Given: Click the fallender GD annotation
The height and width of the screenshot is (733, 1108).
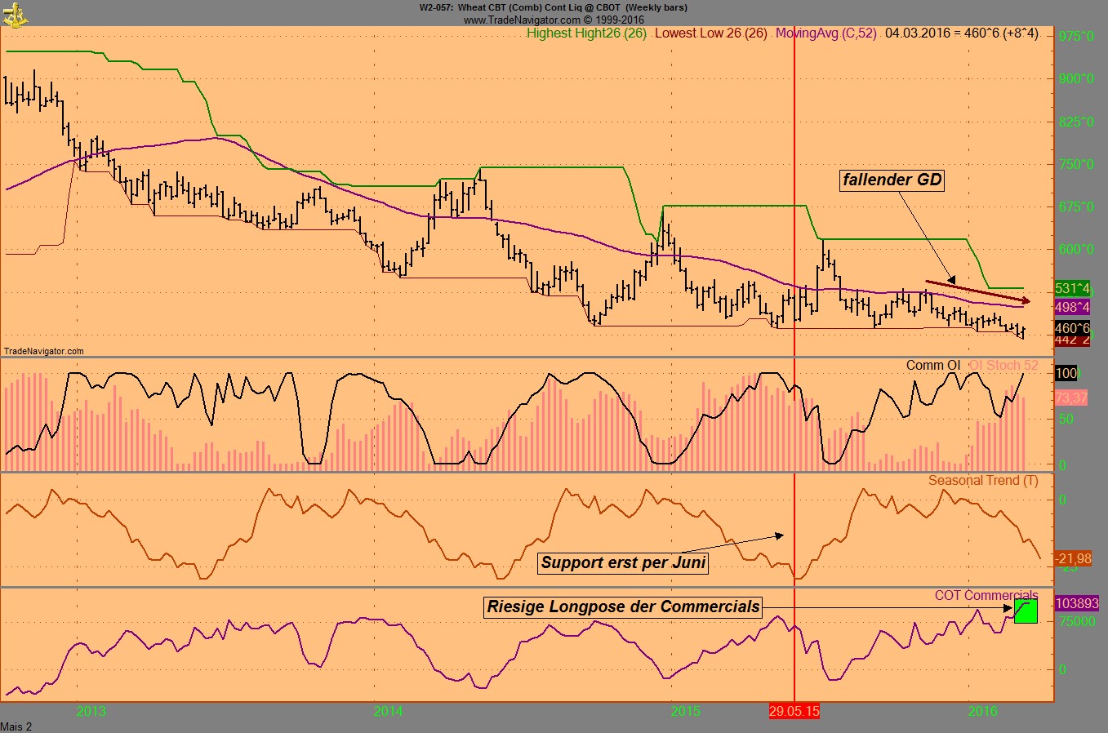Looking at the screenshot, I should pyautogui.click(x=892, y=181).
